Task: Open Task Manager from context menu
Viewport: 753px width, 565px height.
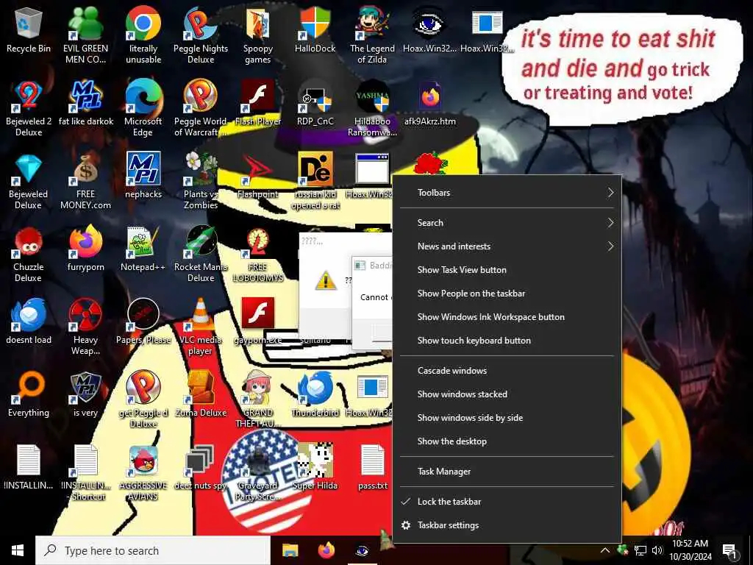Action: 507,472
